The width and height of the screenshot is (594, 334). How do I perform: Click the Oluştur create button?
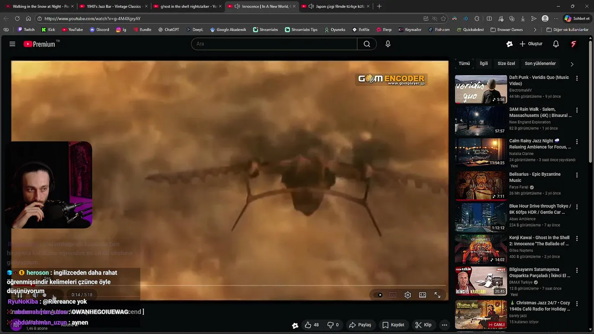coord(531,44)
